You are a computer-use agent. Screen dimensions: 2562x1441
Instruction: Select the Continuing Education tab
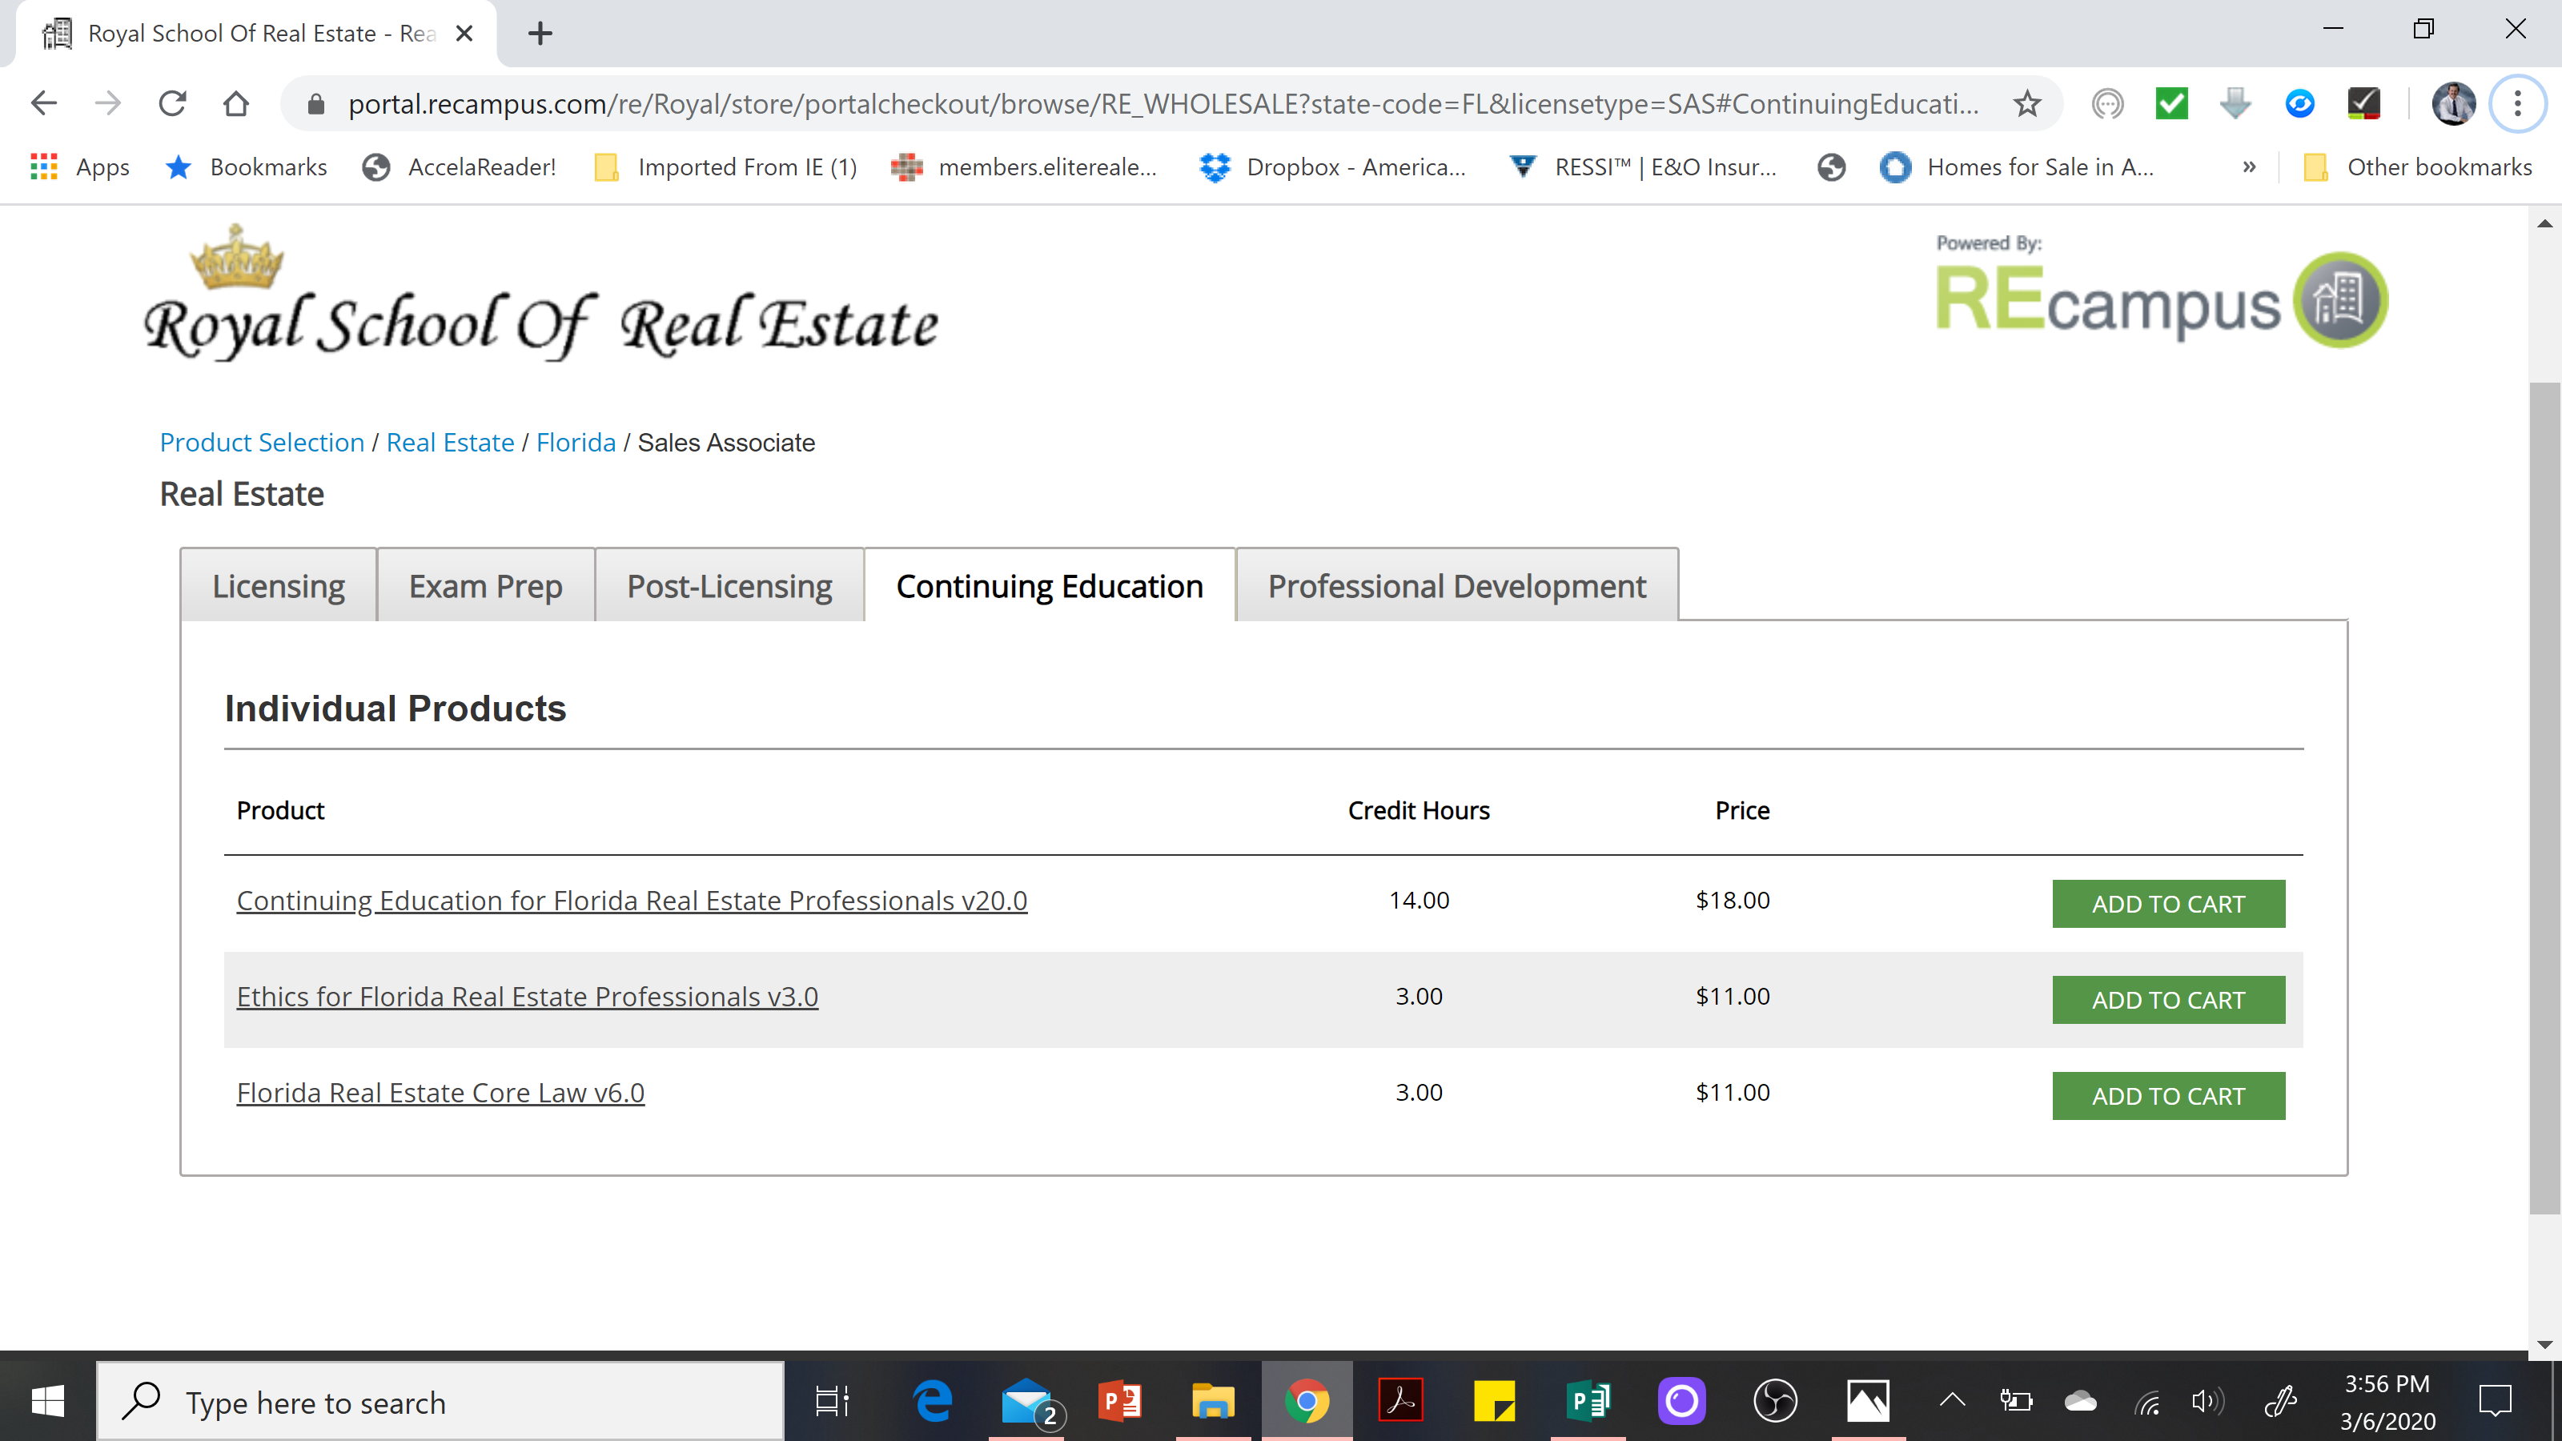point(1050,586)
